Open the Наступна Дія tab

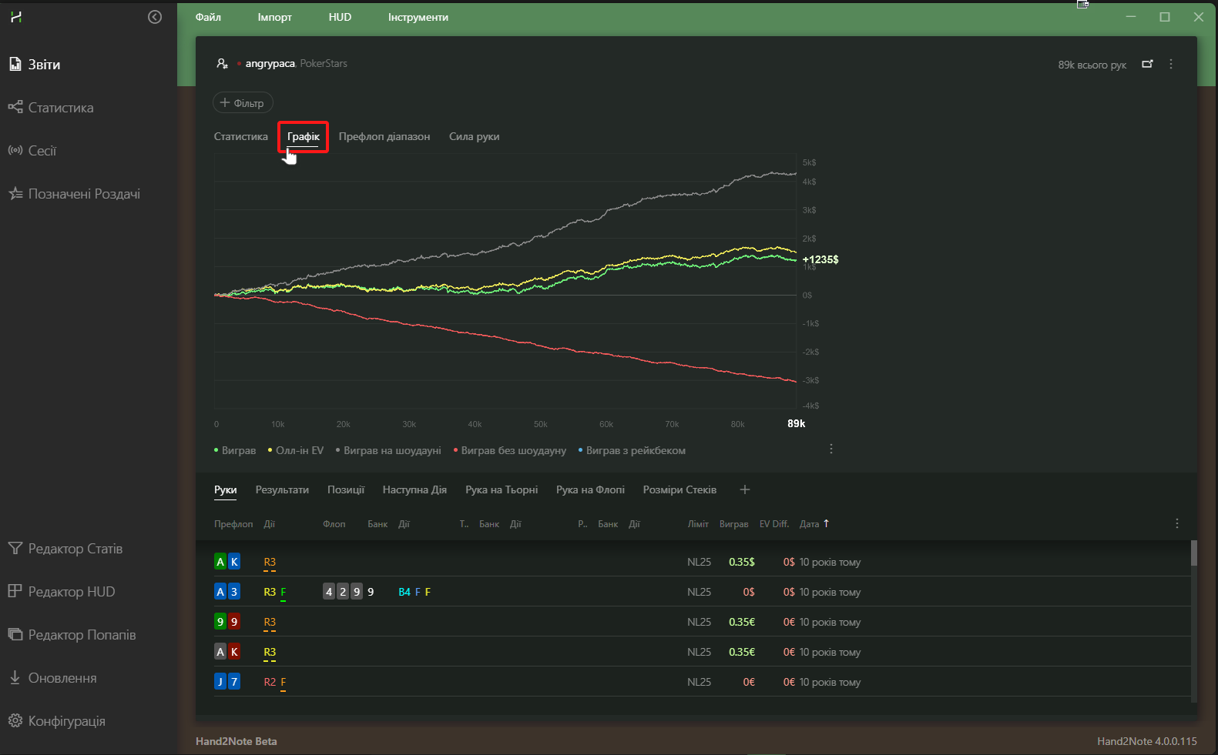pyautogui.click(x=414, y=489)
